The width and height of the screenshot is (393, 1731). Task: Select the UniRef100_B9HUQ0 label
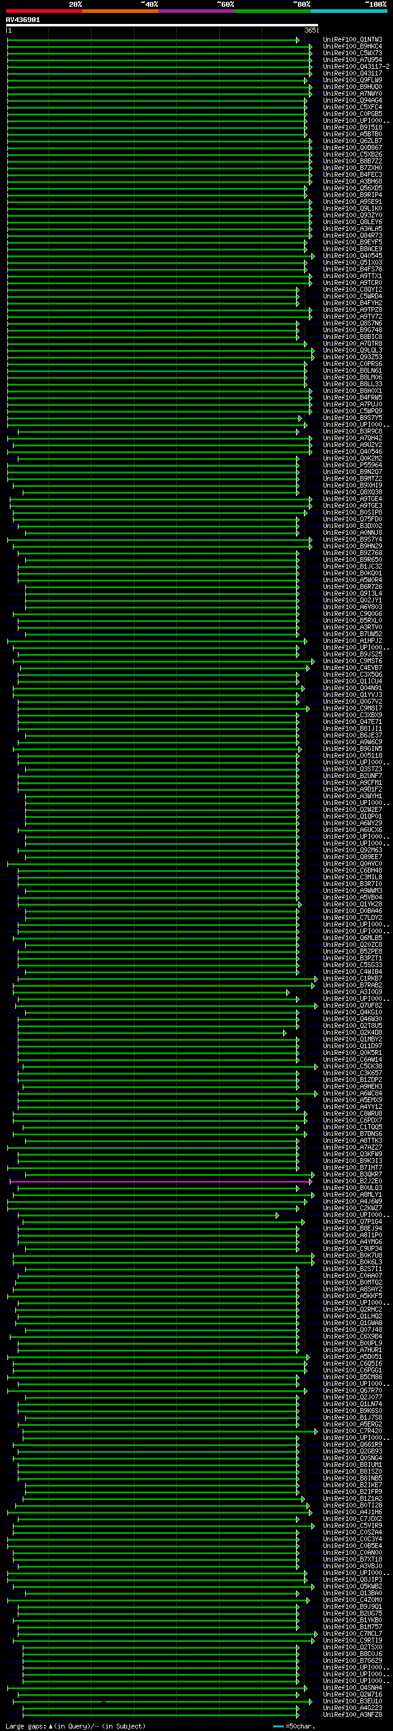click(x=352, y=87)
